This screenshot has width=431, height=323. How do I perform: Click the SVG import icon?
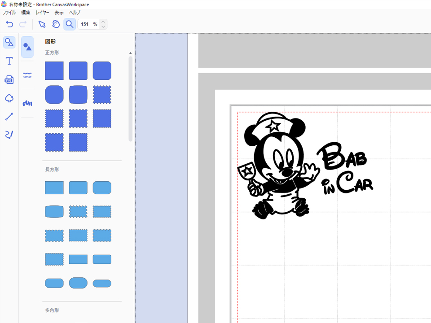point(9,80)
